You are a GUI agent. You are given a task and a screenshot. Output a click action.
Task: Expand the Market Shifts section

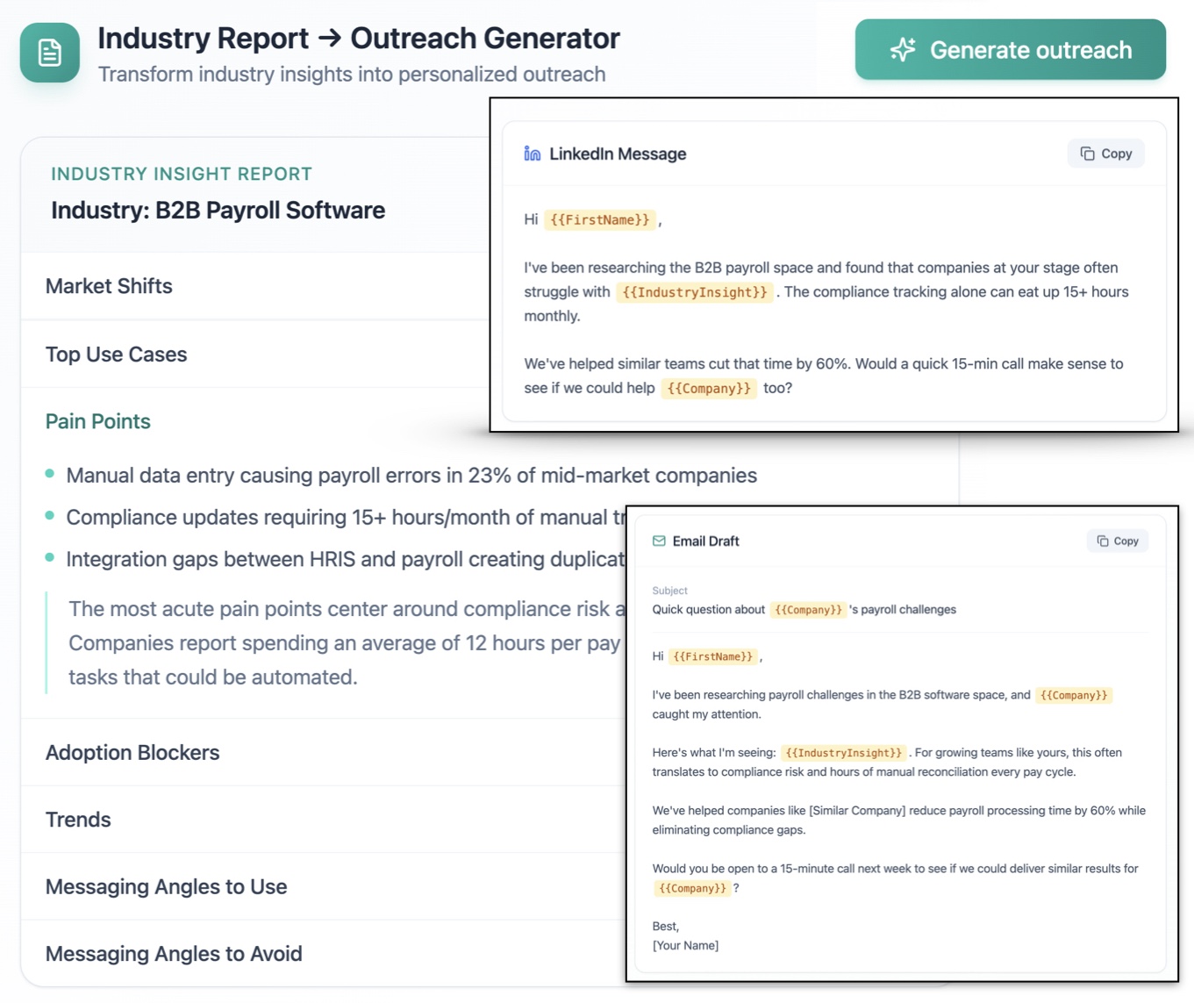(x=109, y=286)
